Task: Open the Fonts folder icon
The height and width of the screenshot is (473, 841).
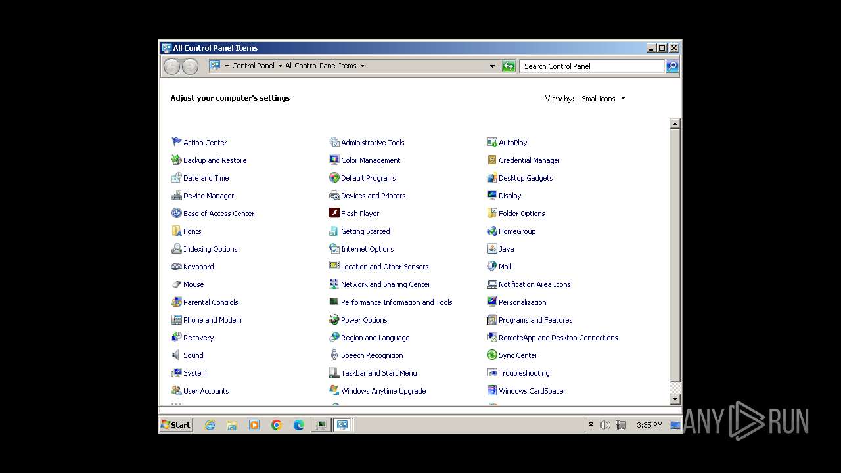Action: [x=176, y=231]
